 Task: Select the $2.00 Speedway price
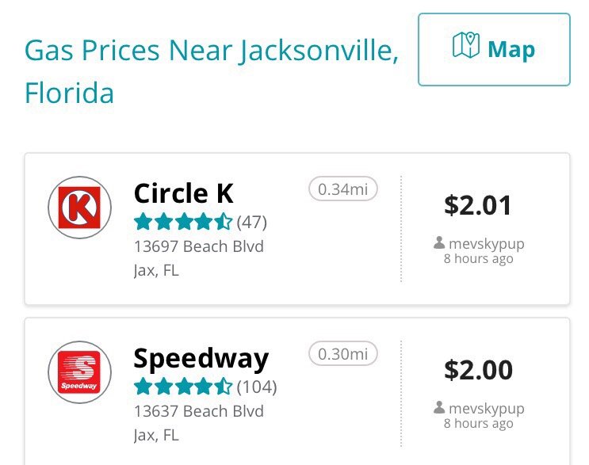tap(478, 370)
